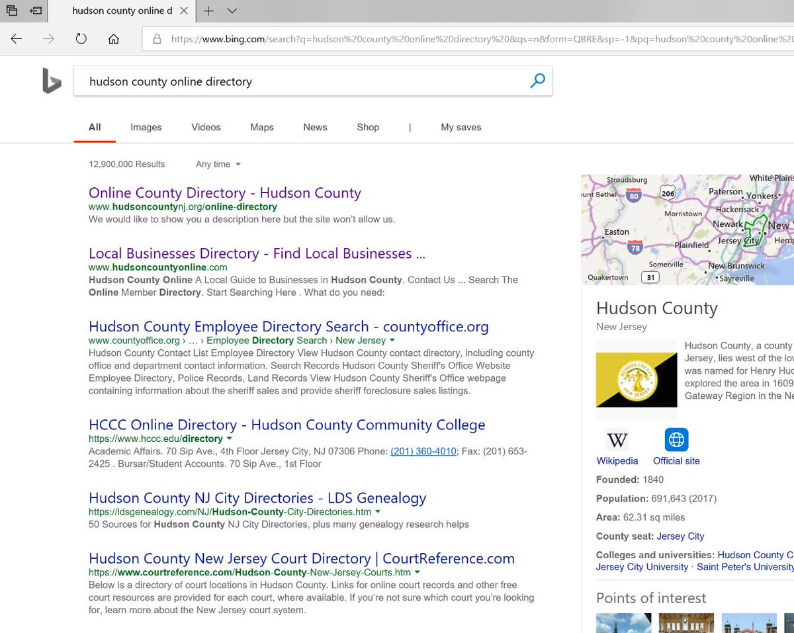Switch to Videos tab

point(206,127)
